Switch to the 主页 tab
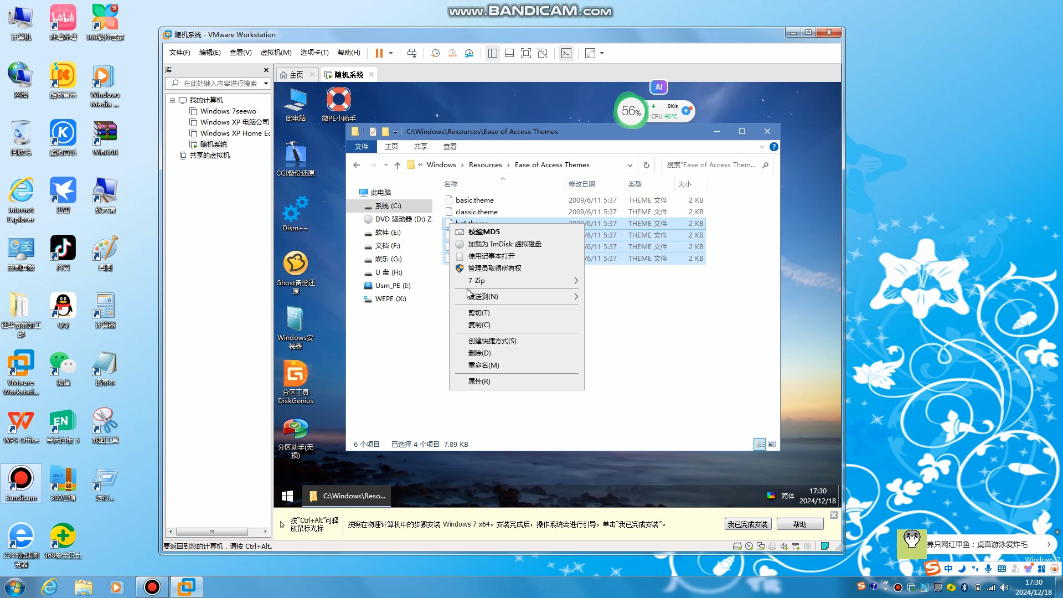This screenshot has height=598, width=1063. pyautogui.click(x=292, y=75)
